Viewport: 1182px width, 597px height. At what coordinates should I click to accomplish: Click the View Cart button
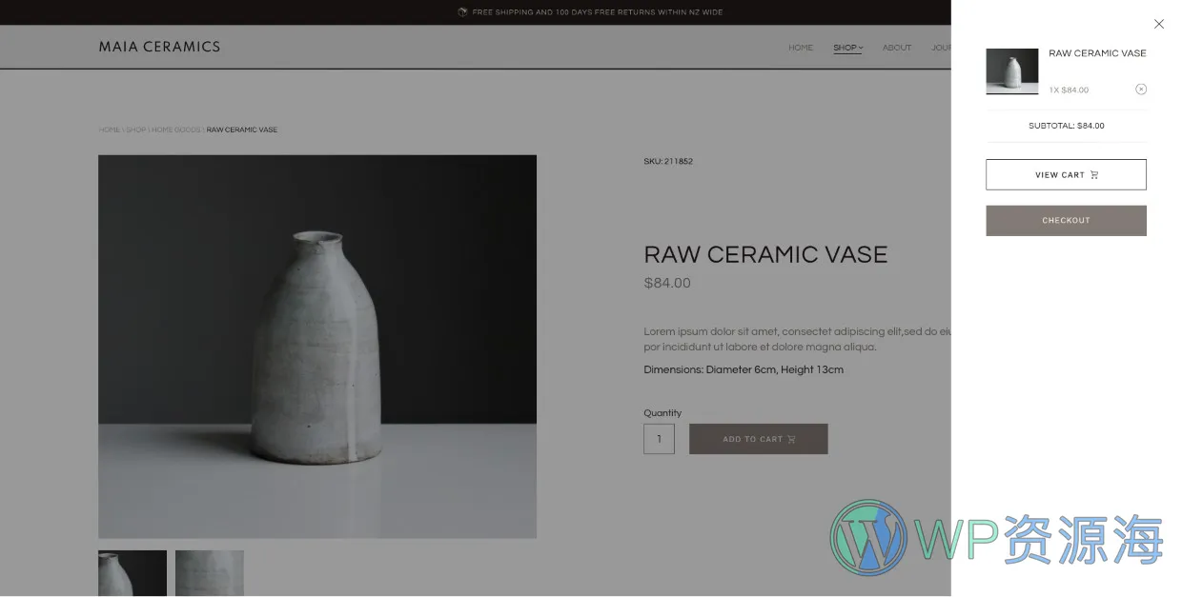[x=1066, y=174]
